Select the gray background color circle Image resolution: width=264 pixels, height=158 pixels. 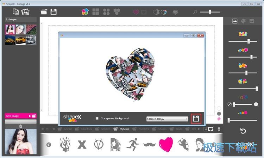(x=219, y=114)
